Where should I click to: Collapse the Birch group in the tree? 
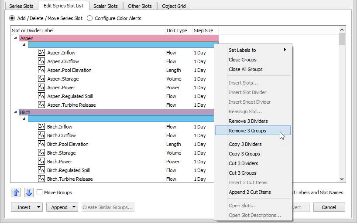(16, 112)
